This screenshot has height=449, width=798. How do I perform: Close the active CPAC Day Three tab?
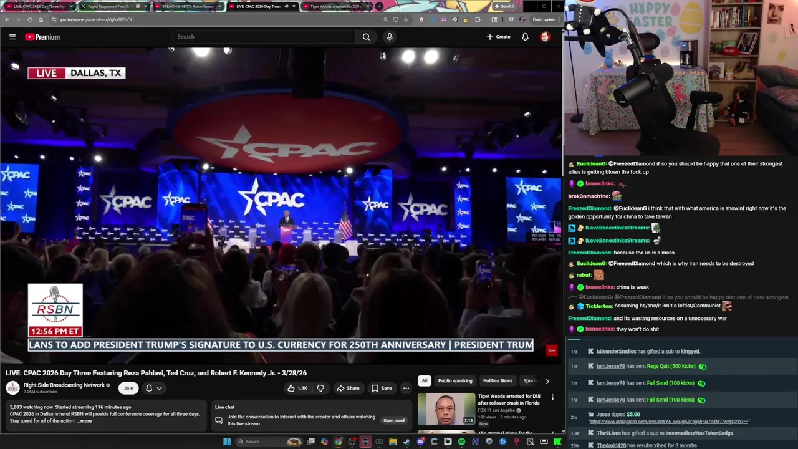pos(294,6)
